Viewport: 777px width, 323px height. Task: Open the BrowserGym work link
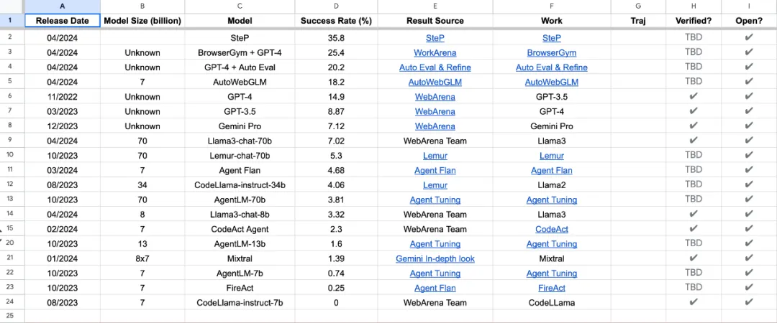(x=552, y=52)
